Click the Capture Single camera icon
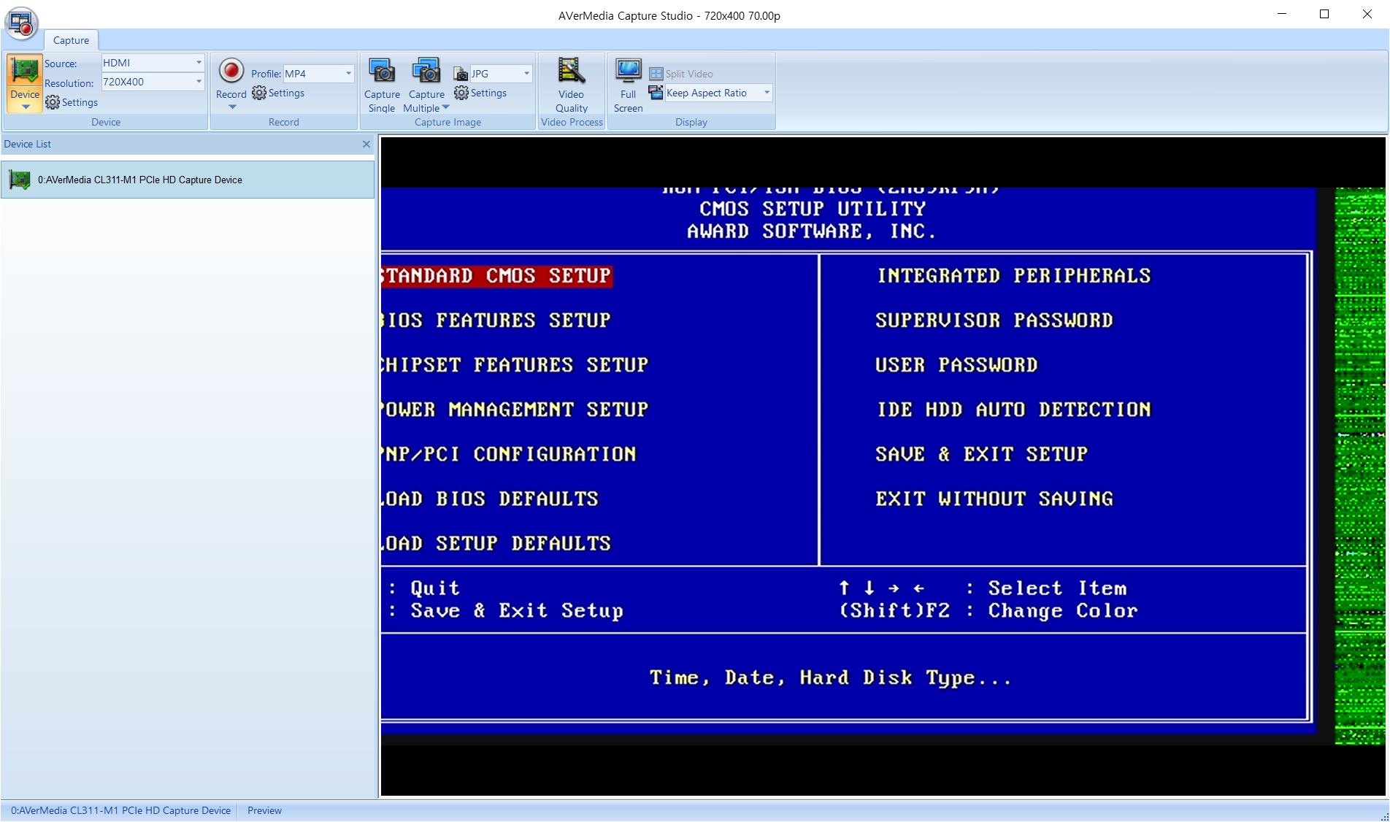This screenshot has width=1390, height=822. 382,71
